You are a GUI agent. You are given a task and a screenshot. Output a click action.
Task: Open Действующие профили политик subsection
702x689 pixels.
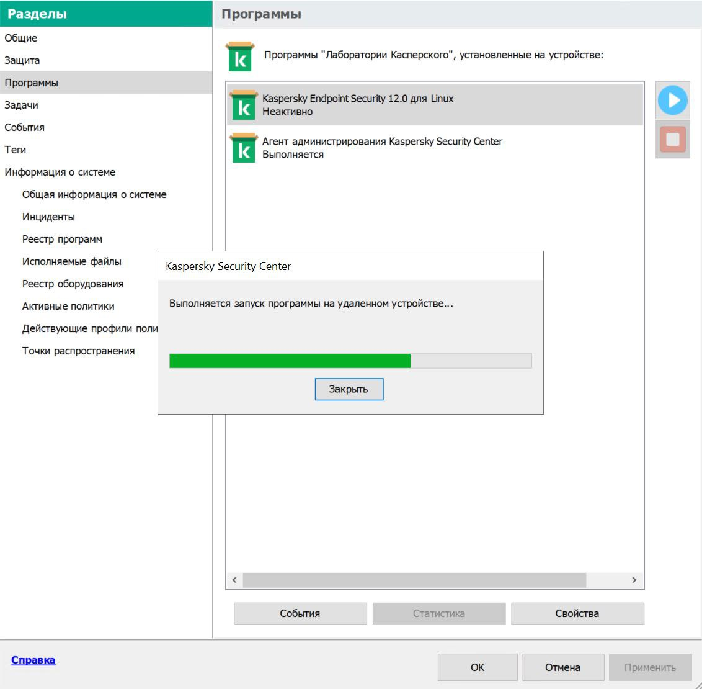(90, 329)
